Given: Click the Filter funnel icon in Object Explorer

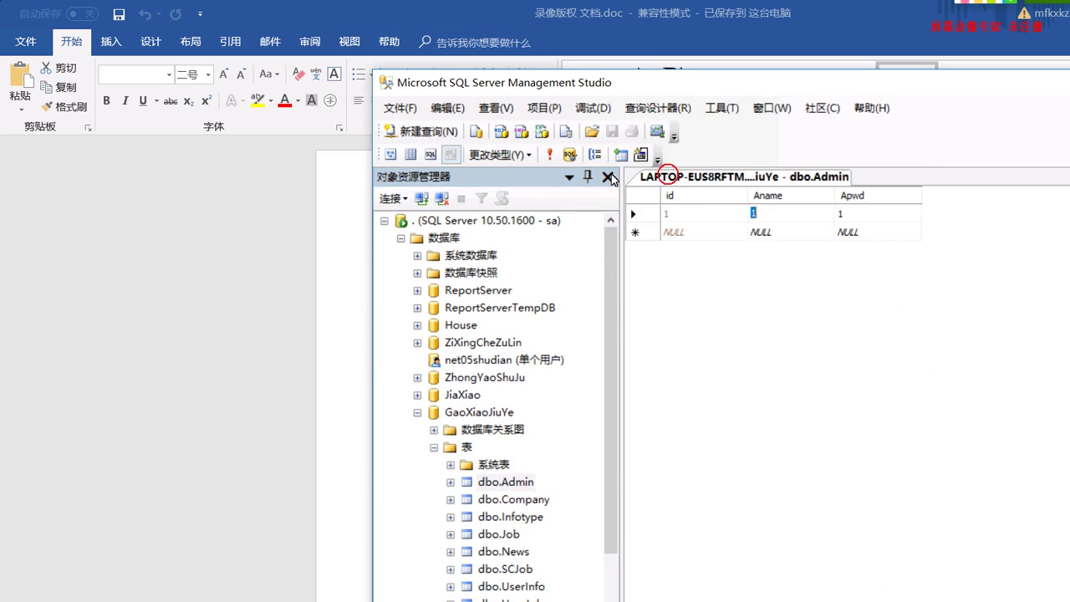Looking at the screenshot, I should 481,199.
